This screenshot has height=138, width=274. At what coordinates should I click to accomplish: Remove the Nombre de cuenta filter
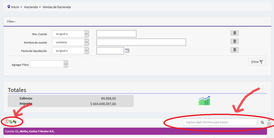(x=234, y=41)
